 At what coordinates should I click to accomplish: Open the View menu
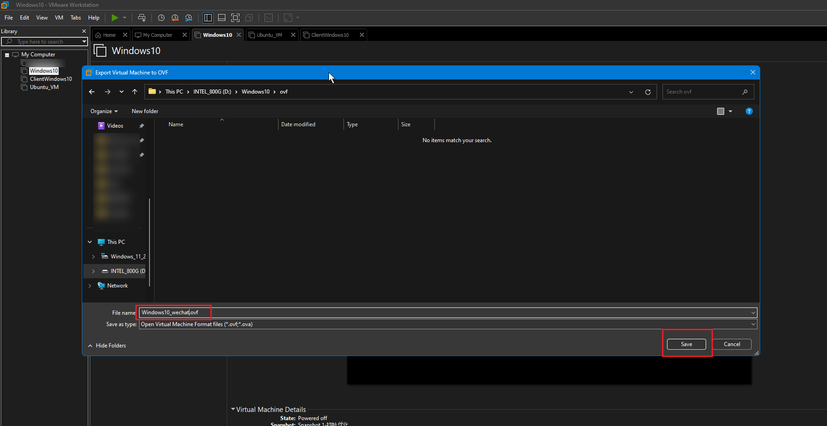tap(42, 18)
